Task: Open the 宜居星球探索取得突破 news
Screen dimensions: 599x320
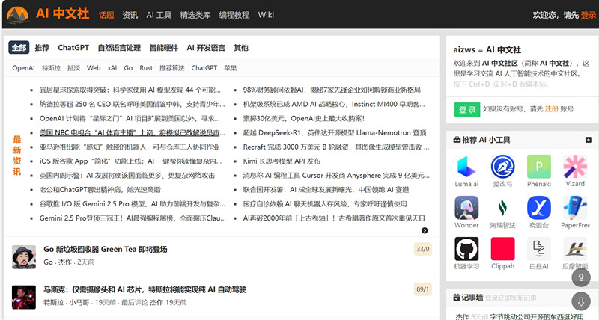Action: 130,90
